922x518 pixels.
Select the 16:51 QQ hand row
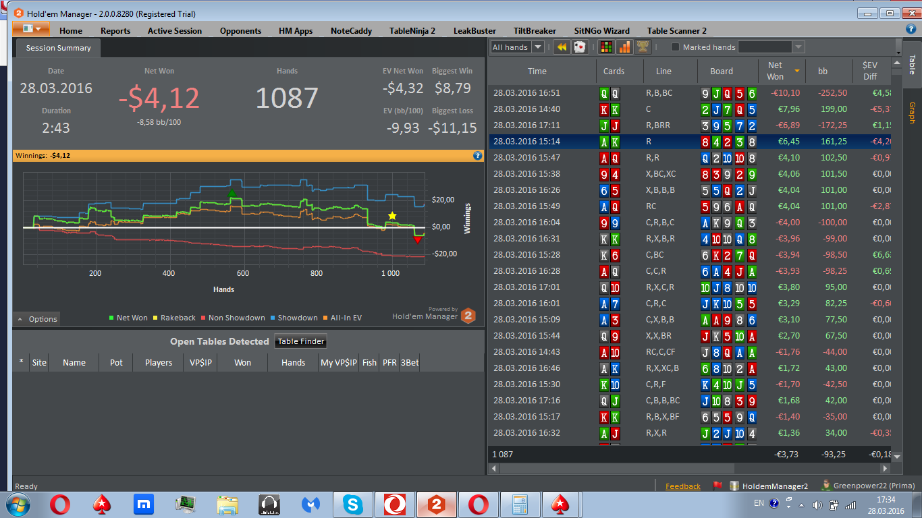(690, 93)
